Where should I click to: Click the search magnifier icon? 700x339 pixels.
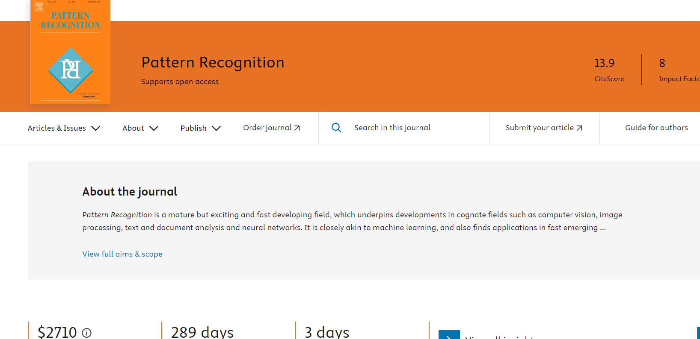[336, 128]
